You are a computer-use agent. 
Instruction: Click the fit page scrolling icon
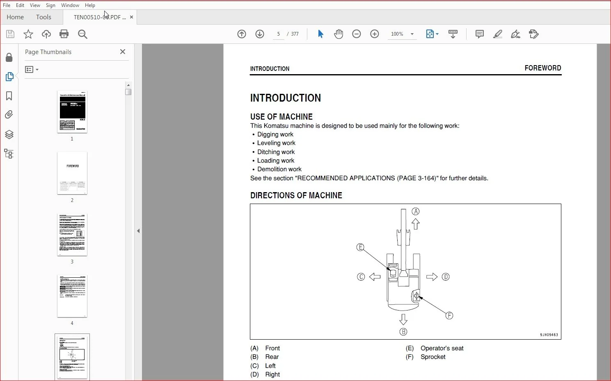coord(430,34)
